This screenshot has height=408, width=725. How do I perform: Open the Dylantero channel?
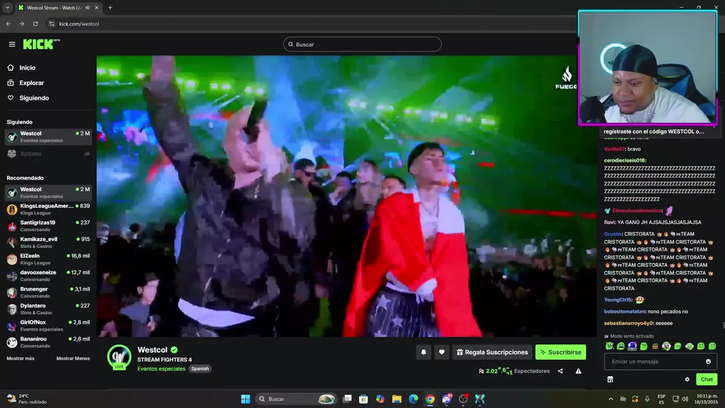[x=48, y=309]
